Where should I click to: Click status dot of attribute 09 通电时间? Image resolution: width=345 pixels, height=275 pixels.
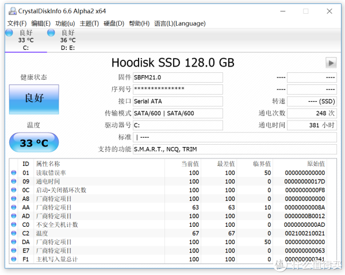coord(14,181)
